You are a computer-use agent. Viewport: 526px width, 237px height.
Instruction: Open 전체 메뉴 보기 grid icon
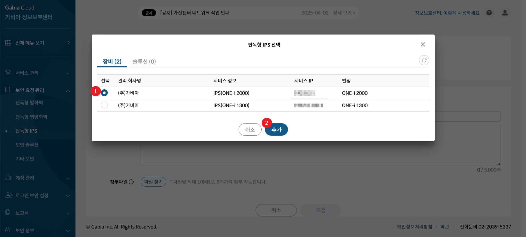[x=8, y=43]
